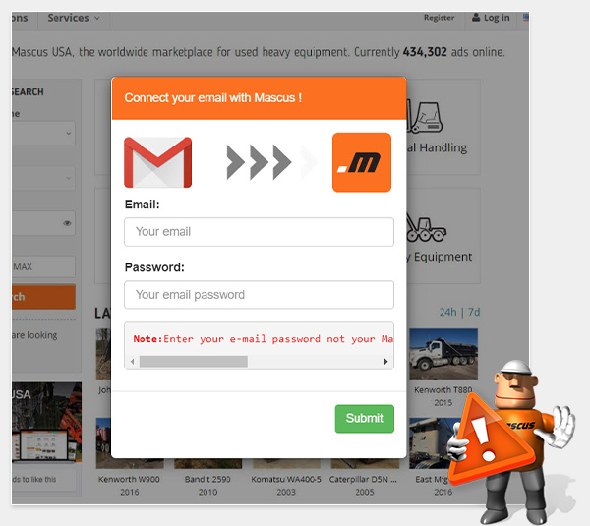Click the Gmail envelope logo
Screen dimensions: 590x526
157,162
